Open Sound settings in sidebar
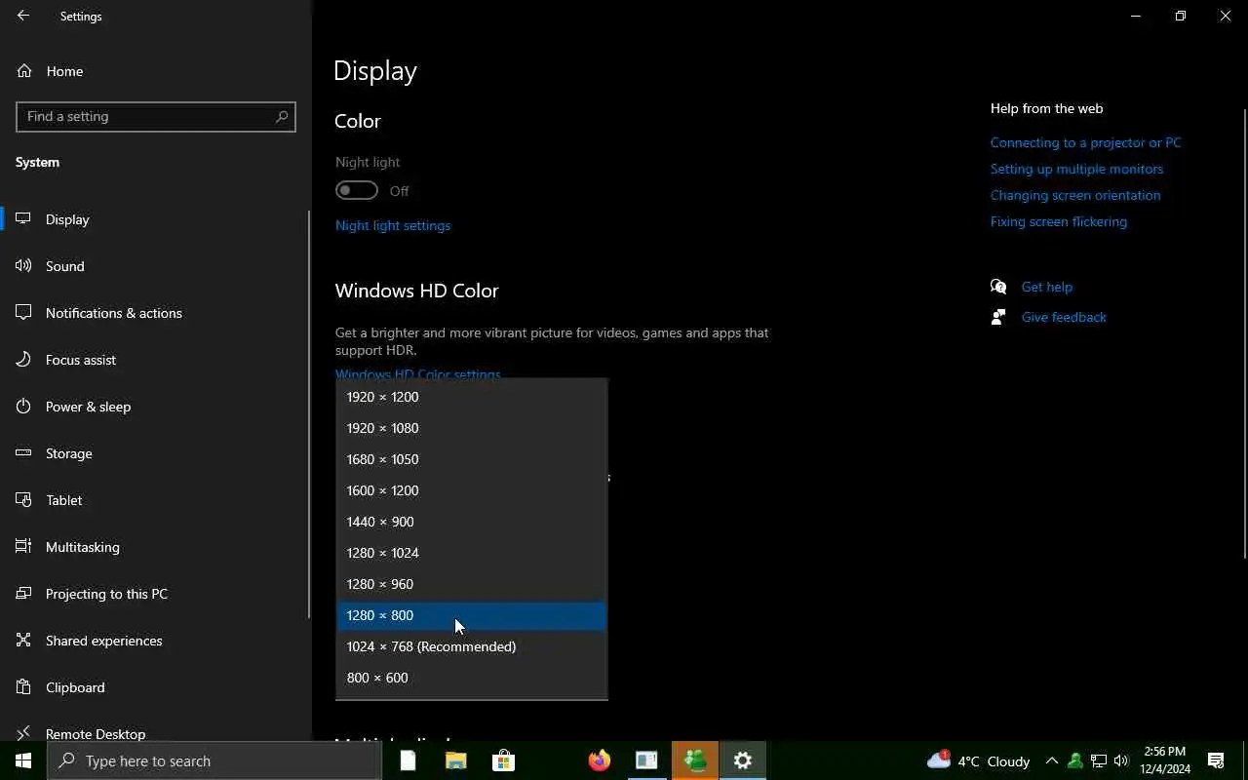Screen dimensions: 1248x780 pos(156,266)
